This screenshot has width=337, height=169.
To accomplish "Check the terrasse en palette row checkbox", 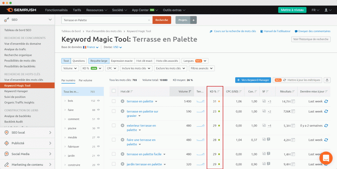I will 114,101.
